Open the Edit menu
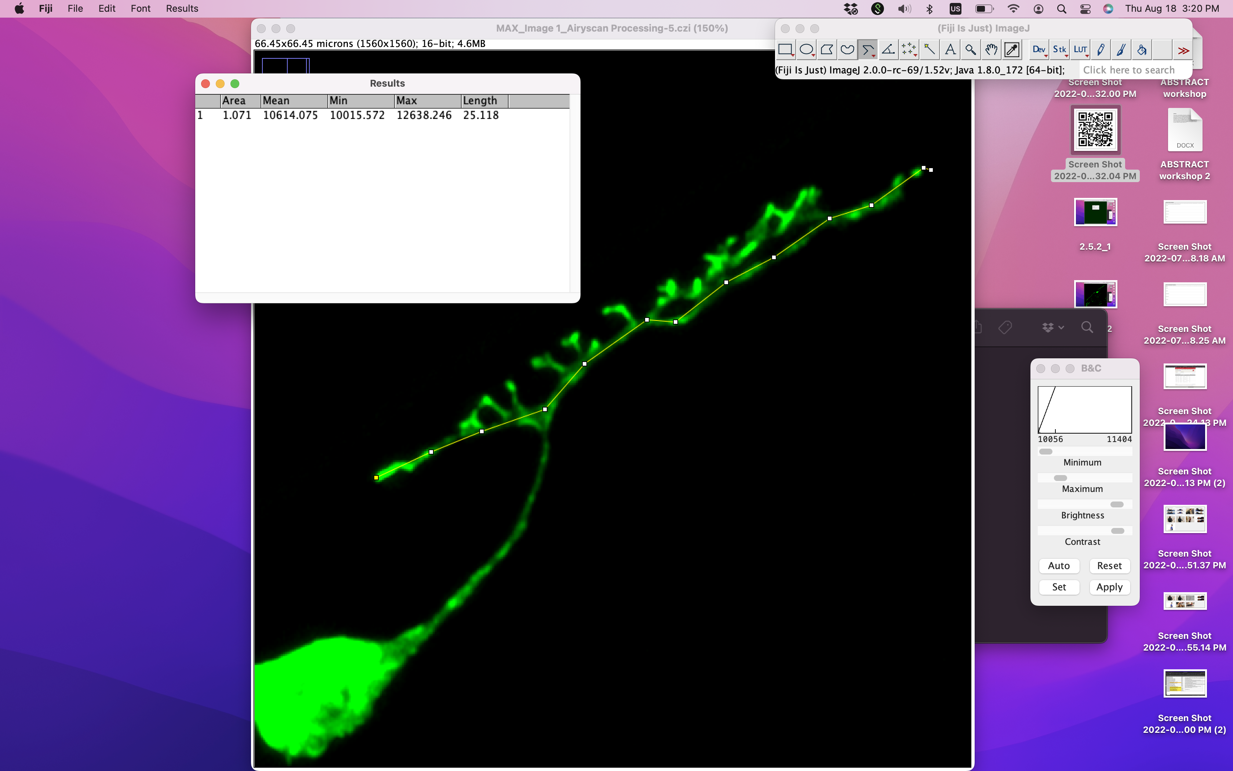The height and width of the screenshot is (771, 1233). [x=106, y=9]
